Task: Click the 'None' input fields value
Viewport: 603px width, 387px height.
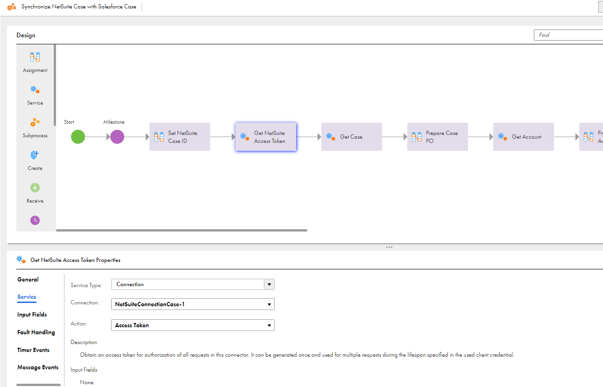Action: (87, 382)
